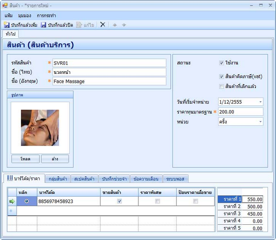Click the next record arrow icon
Image resolution: width=276 pixels, height=240 pixels.
(x=124, y=25)
